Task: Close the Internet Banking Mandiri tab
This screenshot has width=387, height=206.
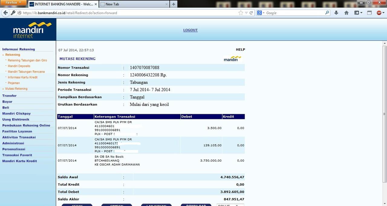Action: click(96, 4)
